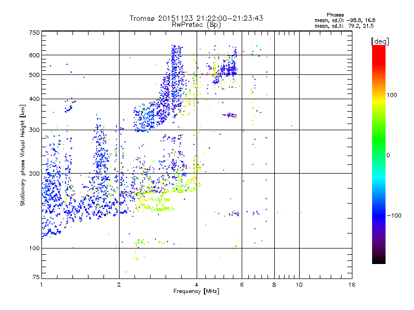Click the colorbar label '-100'
This screenshot has width=414, height=310.
(x=394, y=215)
